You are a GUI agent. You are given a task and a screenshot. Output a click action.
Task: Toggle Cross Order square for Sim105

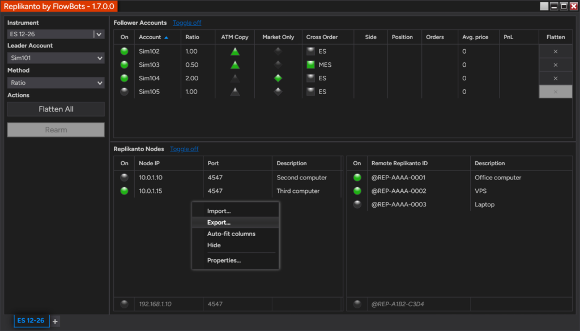tap(311, 92)
